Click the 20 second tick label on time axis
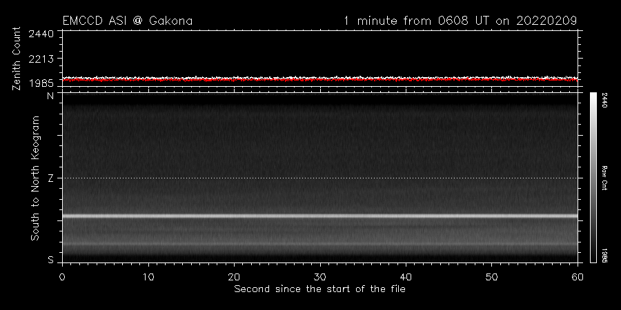Viewport: 621px width, 310px height. 234,277
